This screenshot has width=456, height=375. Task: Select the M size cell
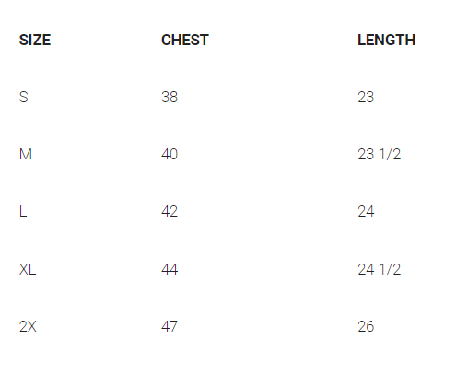pos(26,154)
